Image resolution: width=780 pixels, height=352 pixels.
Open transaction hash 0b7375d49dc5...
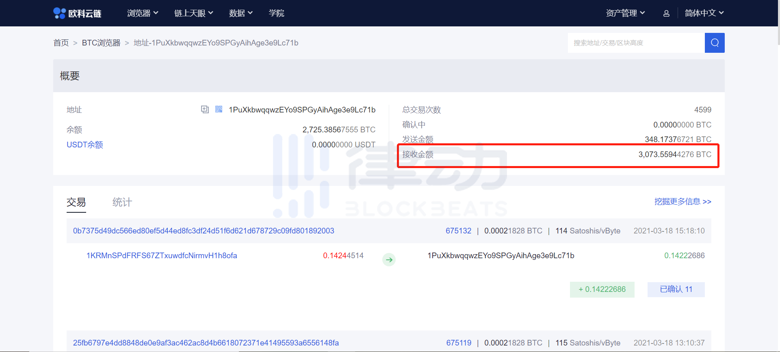point(204,231)
